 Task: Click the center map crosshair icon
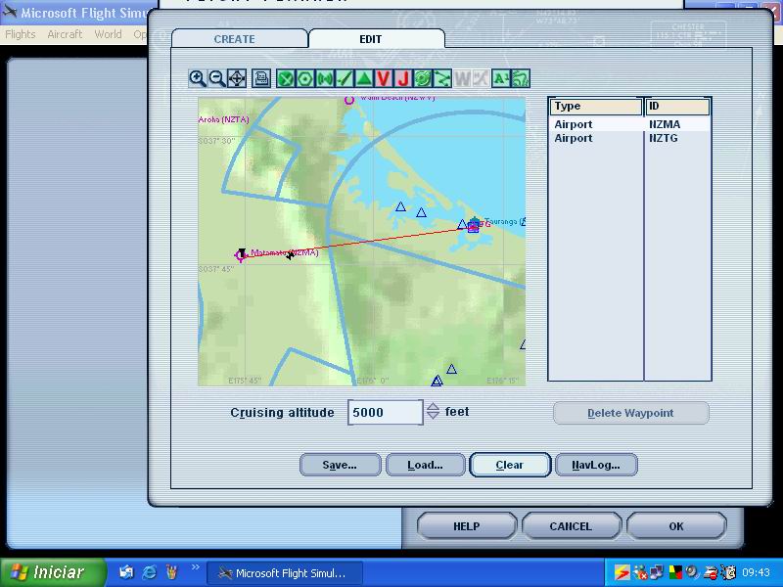(237, 78)
